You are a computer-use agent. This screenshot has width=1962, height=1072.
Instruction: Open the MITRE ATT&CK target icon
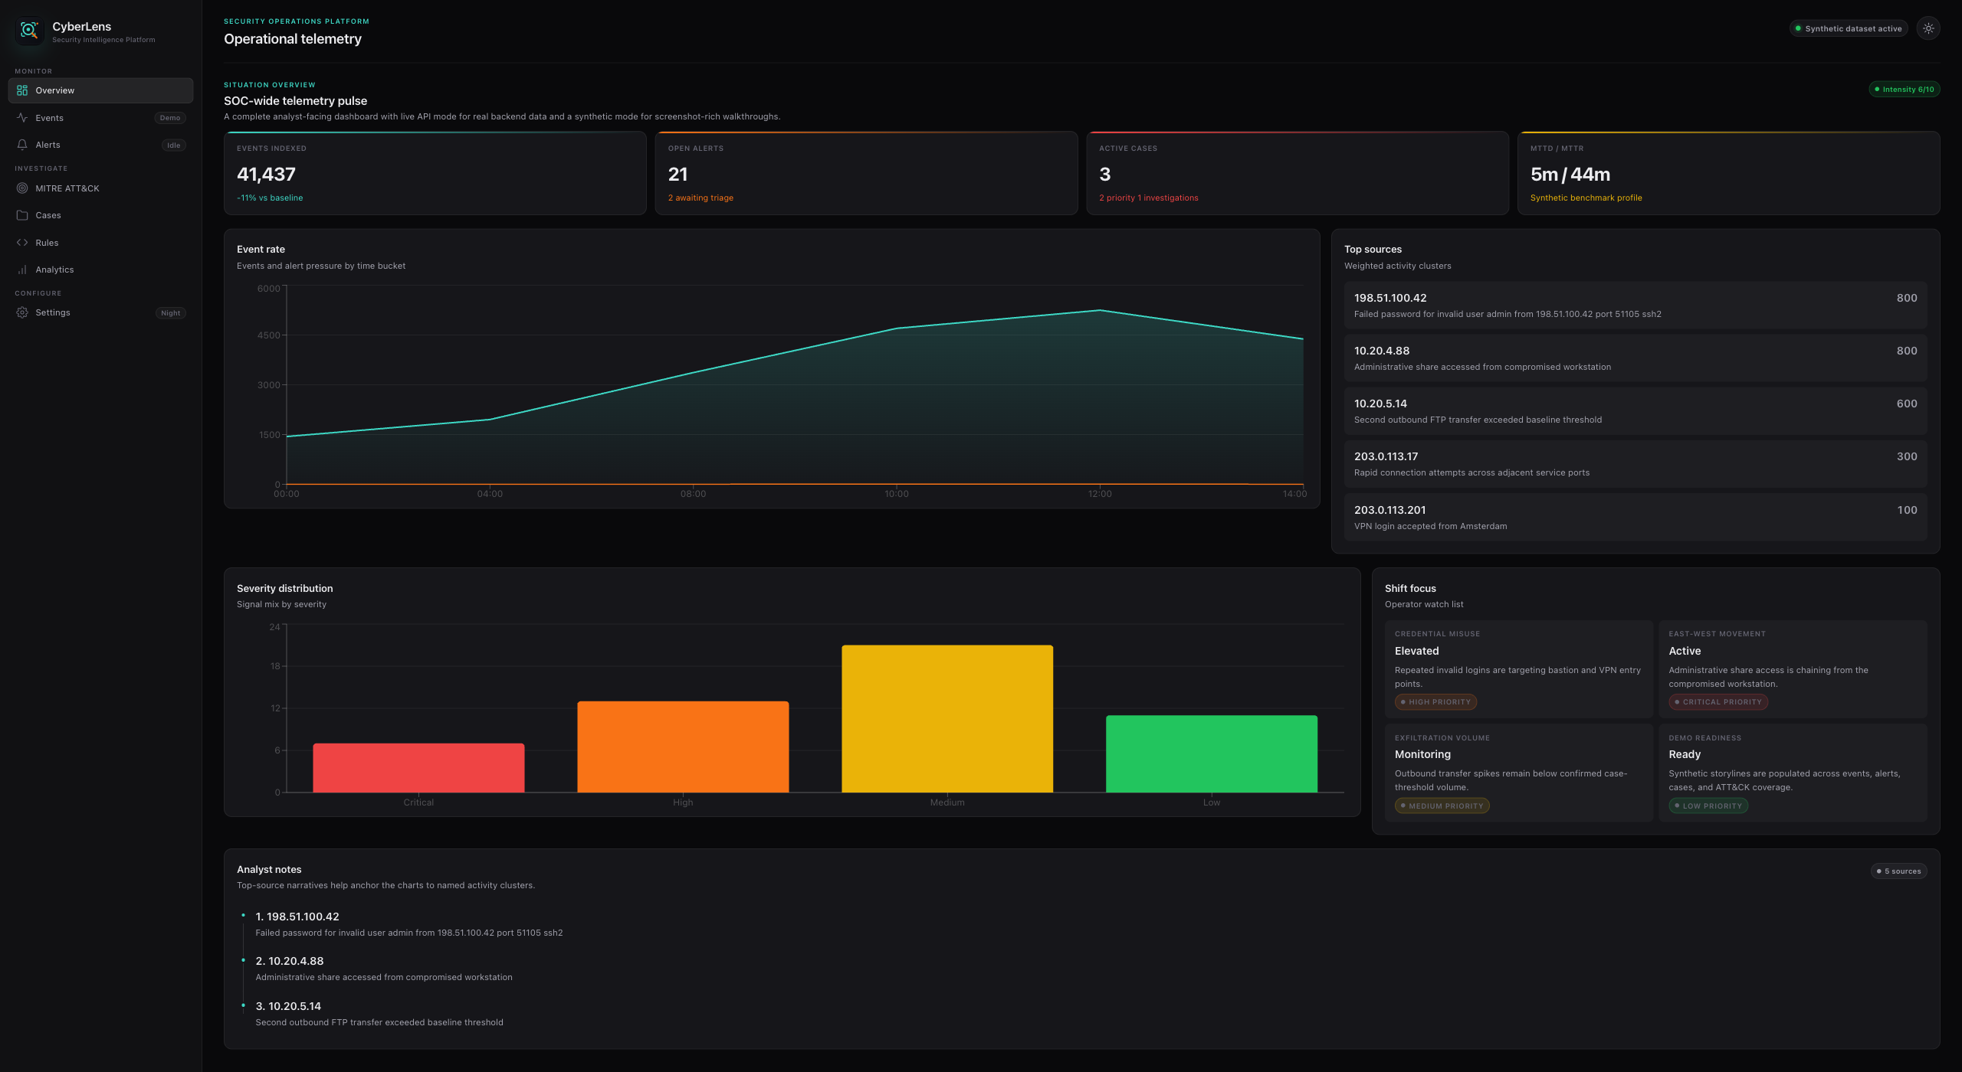tap(22, 188)
